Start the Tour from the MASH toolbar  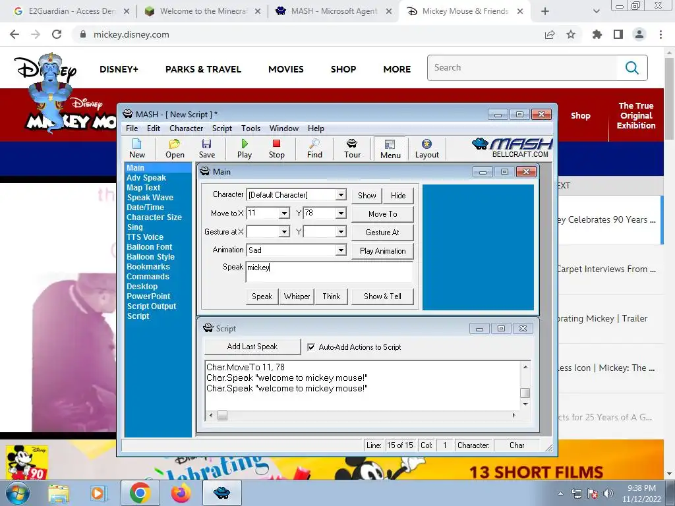point(352,148)
